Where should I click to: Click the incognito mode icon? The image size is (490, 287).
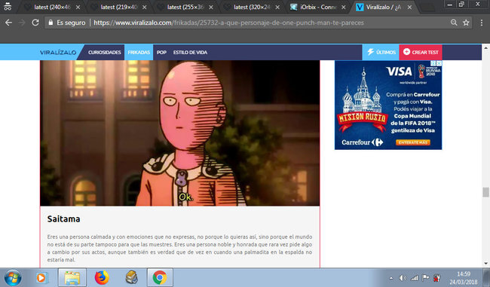[8, 6]
